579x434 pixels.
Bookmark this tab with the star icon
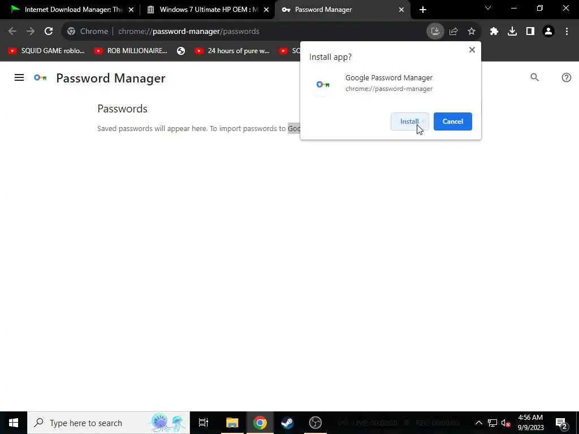pyautogui.click(x=472, y=32)
